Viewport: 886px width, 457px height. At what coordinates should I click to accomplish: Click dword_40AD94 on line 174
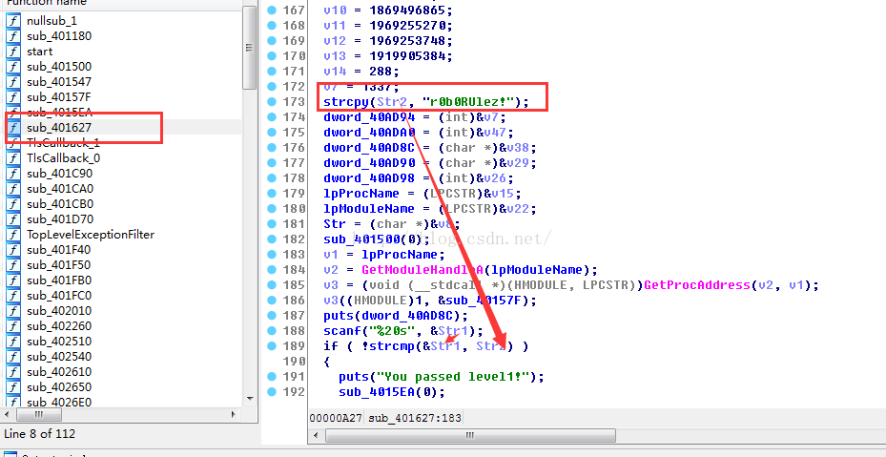(369, 117)
